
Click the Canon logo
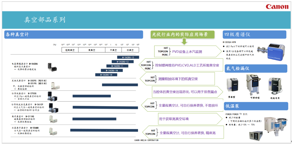coord(277,7)
